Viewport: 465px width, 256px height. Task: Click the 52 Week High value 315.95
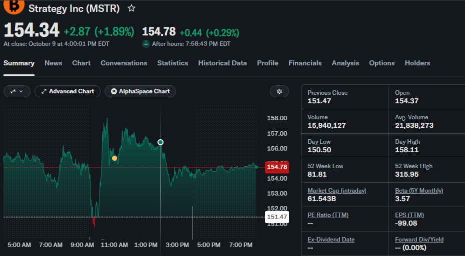click(406, 174)
